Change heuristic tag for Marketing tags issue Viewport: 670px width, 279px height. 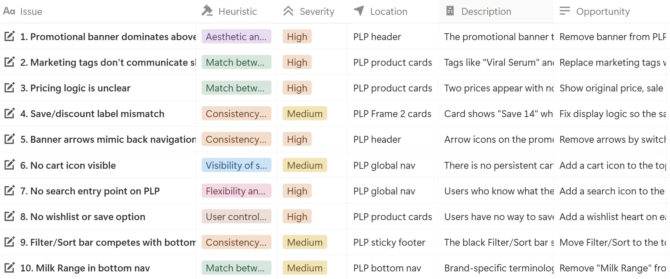tap(236, 62)
